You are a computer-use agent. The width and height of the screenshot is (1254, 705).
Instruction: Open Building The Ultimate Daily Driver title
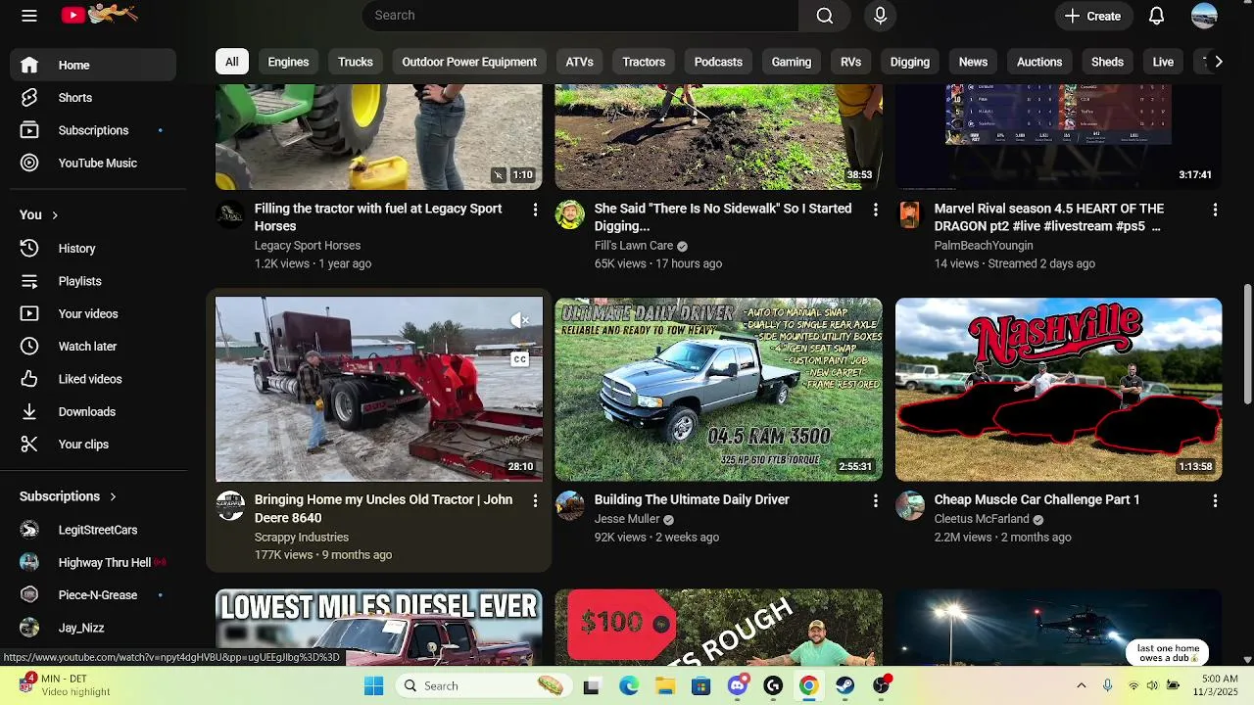coord(692,499)
